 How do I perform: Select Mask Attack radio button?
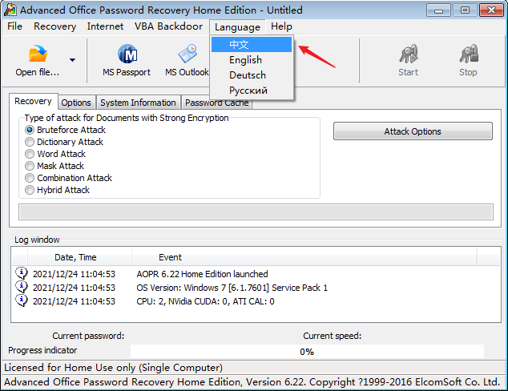[x=30, y=166]
